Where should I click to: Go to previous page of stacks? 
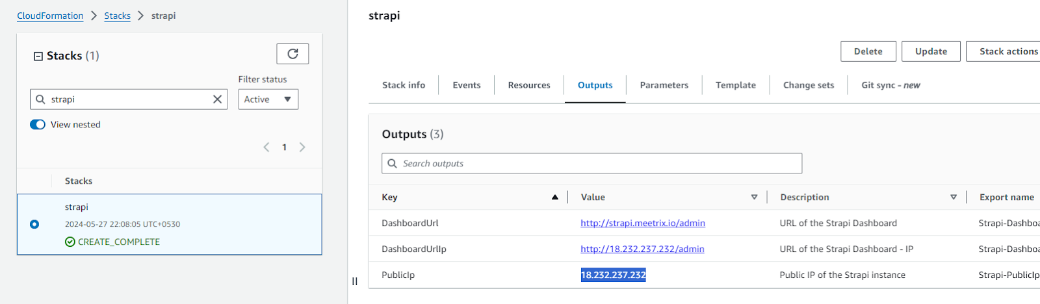coord(266,147)
